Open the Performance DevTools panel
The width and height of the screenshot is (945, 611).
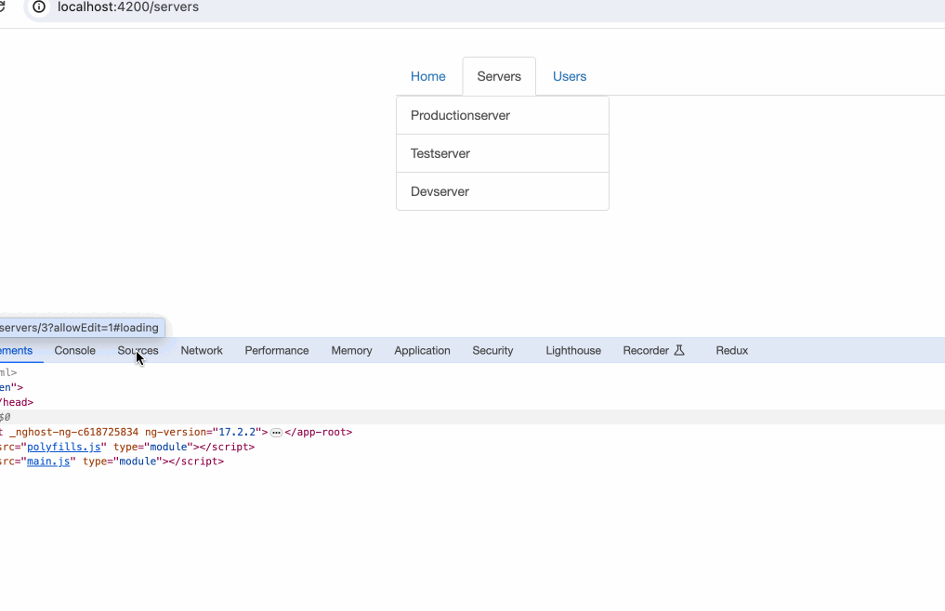coord(277,351)
